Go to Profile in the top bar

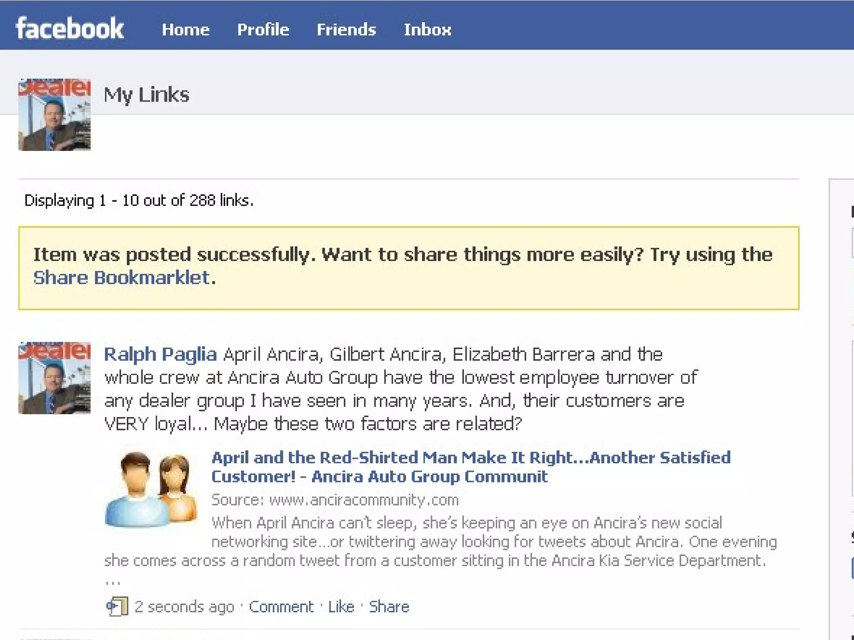pos(263,30)
